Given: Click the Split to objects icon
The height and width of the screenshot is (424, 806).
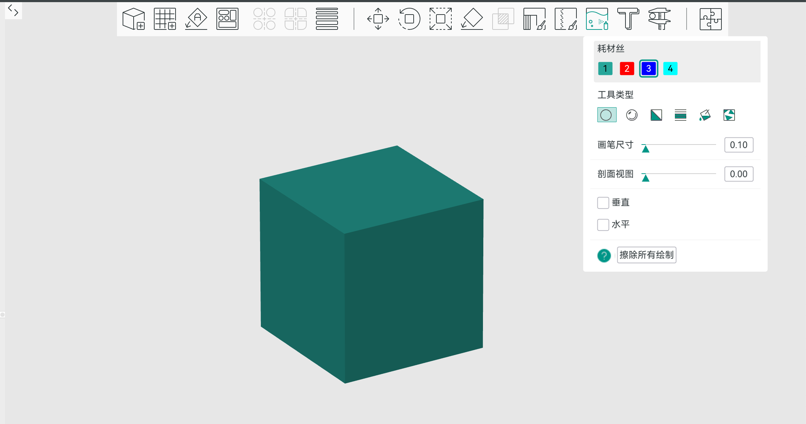Looking at the screenshot, I should 264,19.
